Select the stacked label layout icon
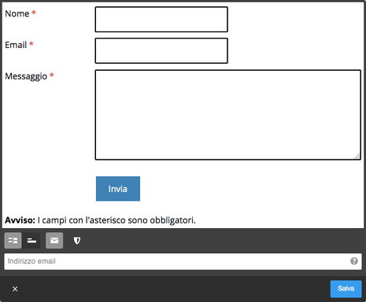This screenshot has height=302, width=366. (x=31, y=241)
